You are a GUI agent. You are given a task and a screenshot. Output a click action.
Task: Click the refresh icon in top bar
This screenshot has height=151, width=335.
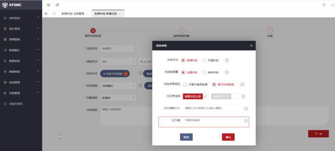(57, 5)
